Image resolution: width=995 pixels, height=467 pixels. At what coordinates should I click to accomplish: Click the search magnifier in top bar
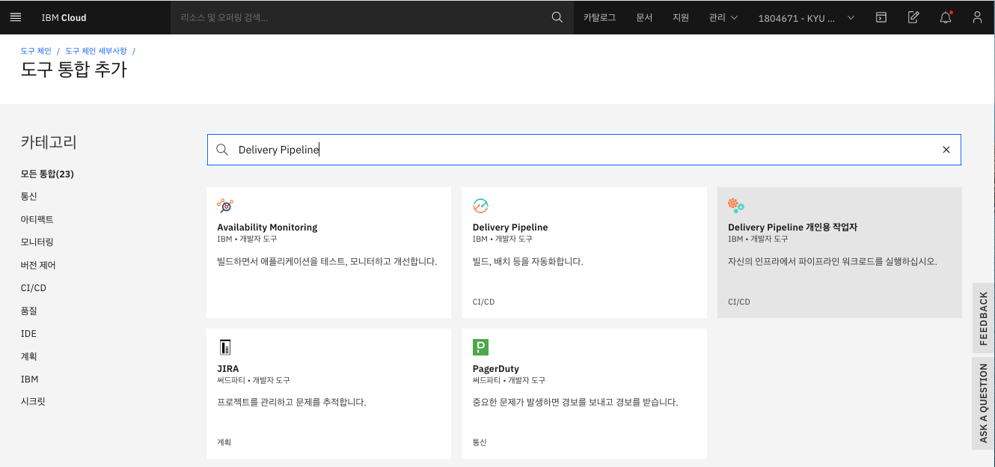[557, 17]
